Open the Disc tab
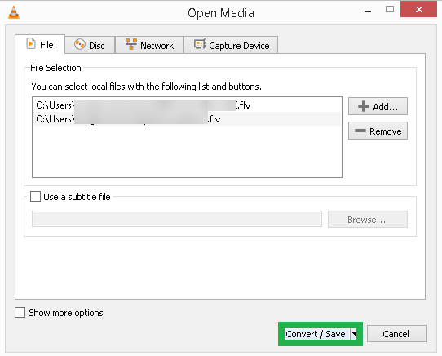The height and width of the screenshot is (356, 442). (90, 45)
